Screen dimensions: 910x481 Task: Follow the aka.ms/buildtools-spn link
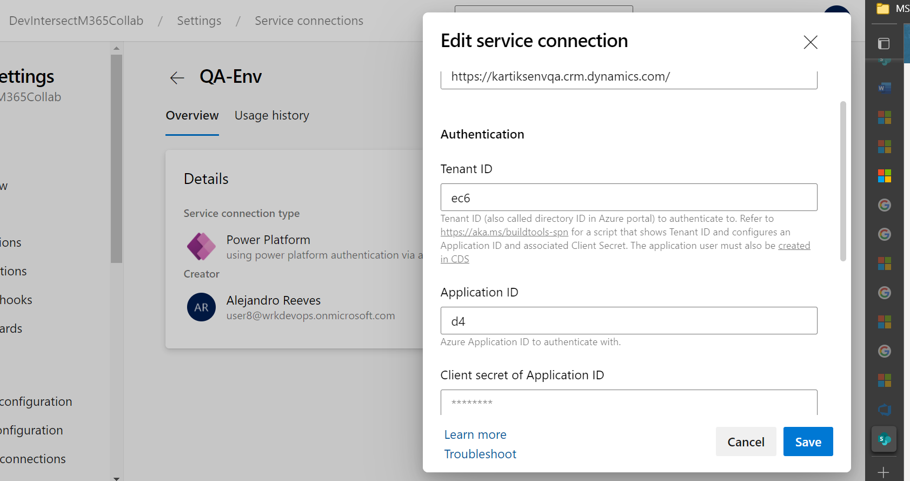[x=504, y=232]
